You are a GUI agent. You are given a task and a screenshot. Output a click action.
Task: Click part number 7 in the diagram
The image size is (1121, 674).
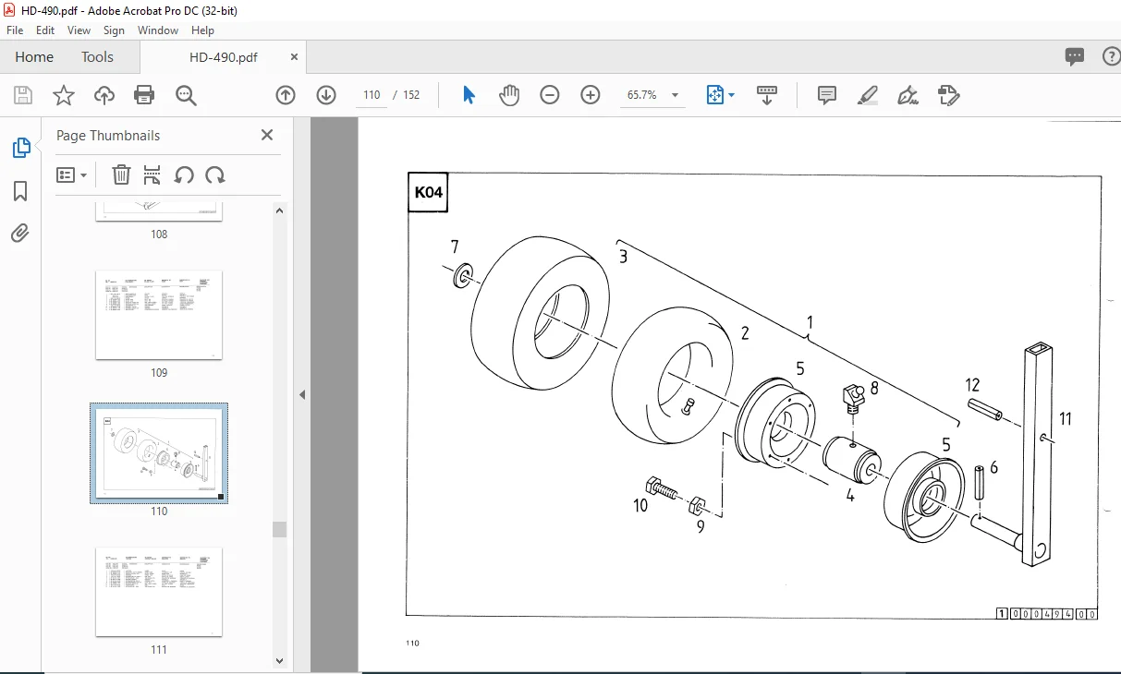click(455, 247)
